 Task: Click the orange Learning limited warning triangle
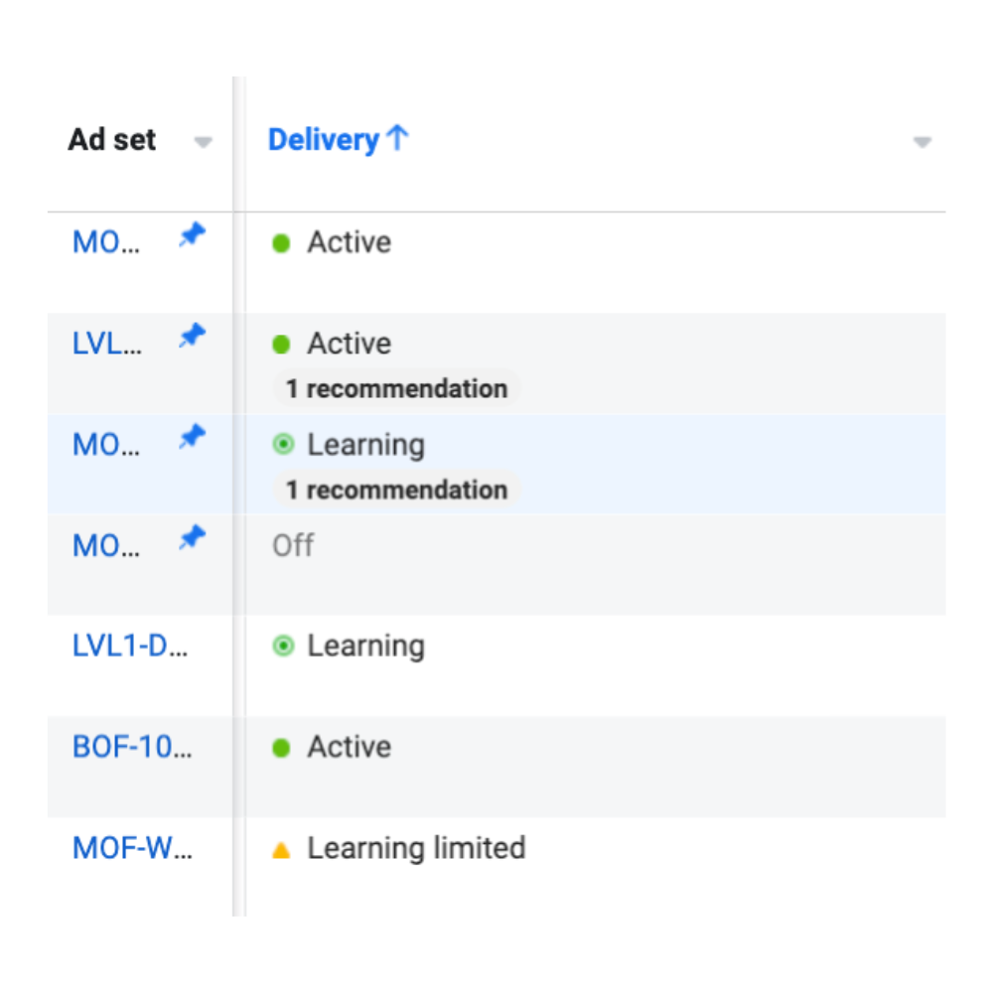pyautogui.click(x=281, y=850)
